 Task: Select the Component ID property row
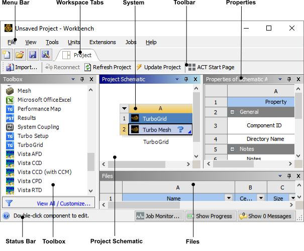click(261, 125)
